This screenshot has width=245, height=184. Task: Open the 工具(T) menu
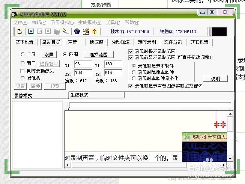click(113, 23)
